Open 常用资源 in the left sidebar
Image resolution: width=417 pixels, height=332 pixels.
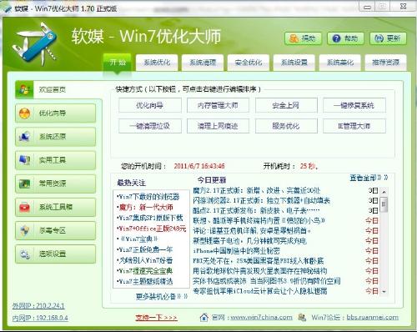[55, 184]
